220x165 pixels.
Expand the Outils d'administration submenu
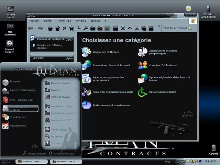pos(77,113)
